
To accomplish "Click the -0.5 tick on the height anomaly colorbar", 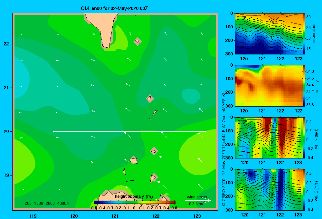I will point(93,208).
